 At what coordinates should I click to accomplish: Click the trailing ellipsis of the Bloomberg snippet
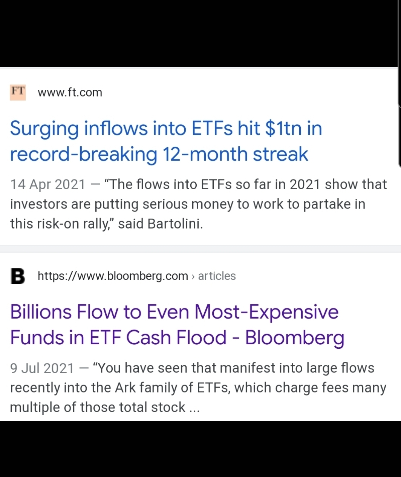click(194, 408)
